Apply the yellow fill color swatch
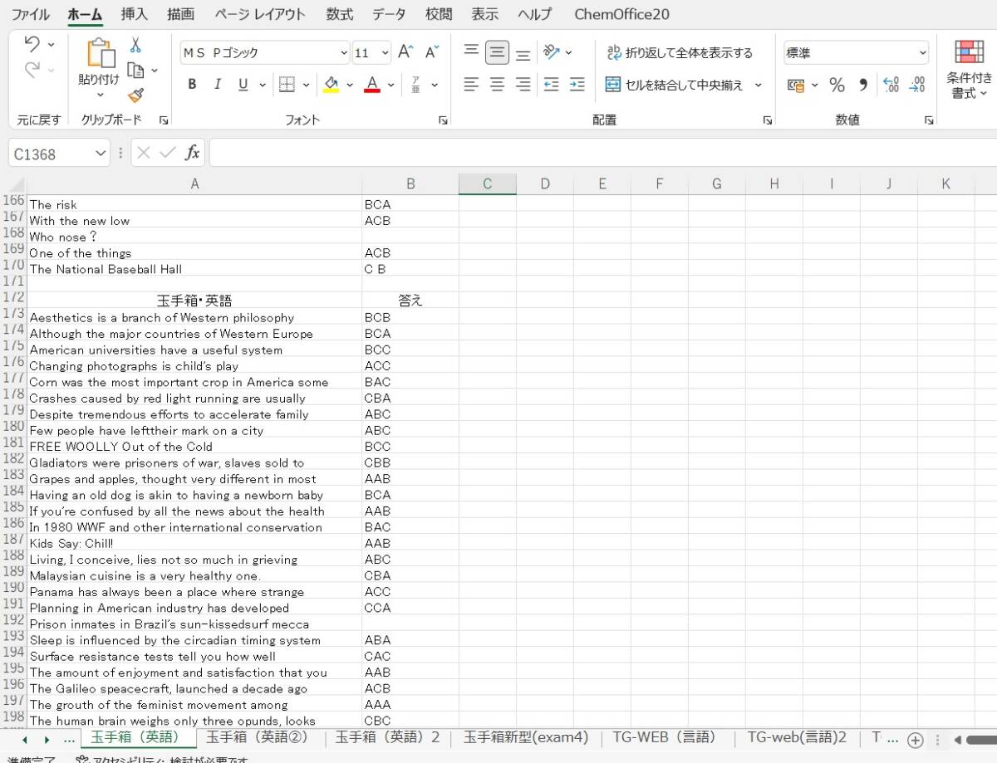Viewport: 997px width, 763px height. (331, 85)
